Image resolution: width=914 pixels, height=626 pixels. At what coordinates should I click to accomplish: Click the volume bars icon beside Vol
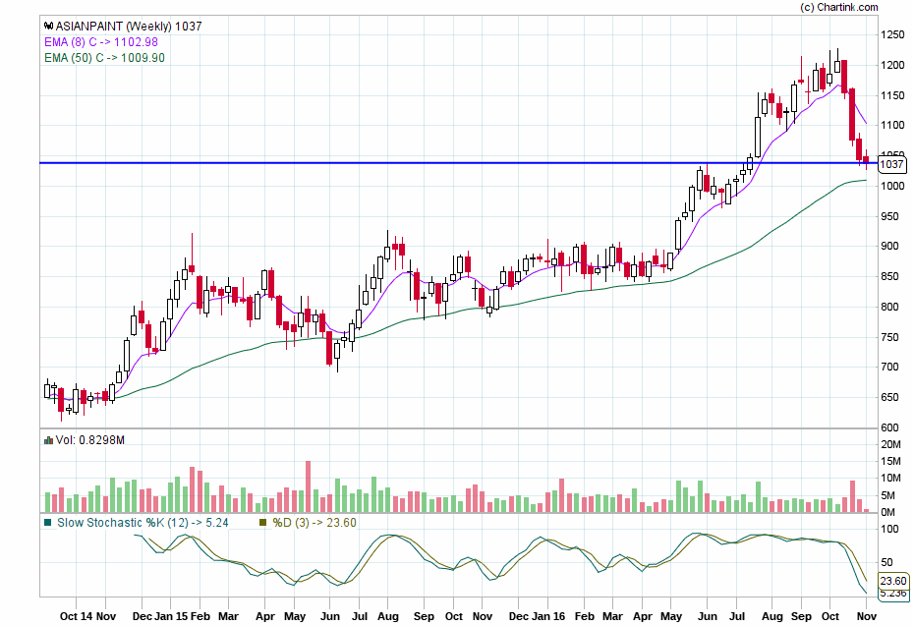(x=49, y=440)
